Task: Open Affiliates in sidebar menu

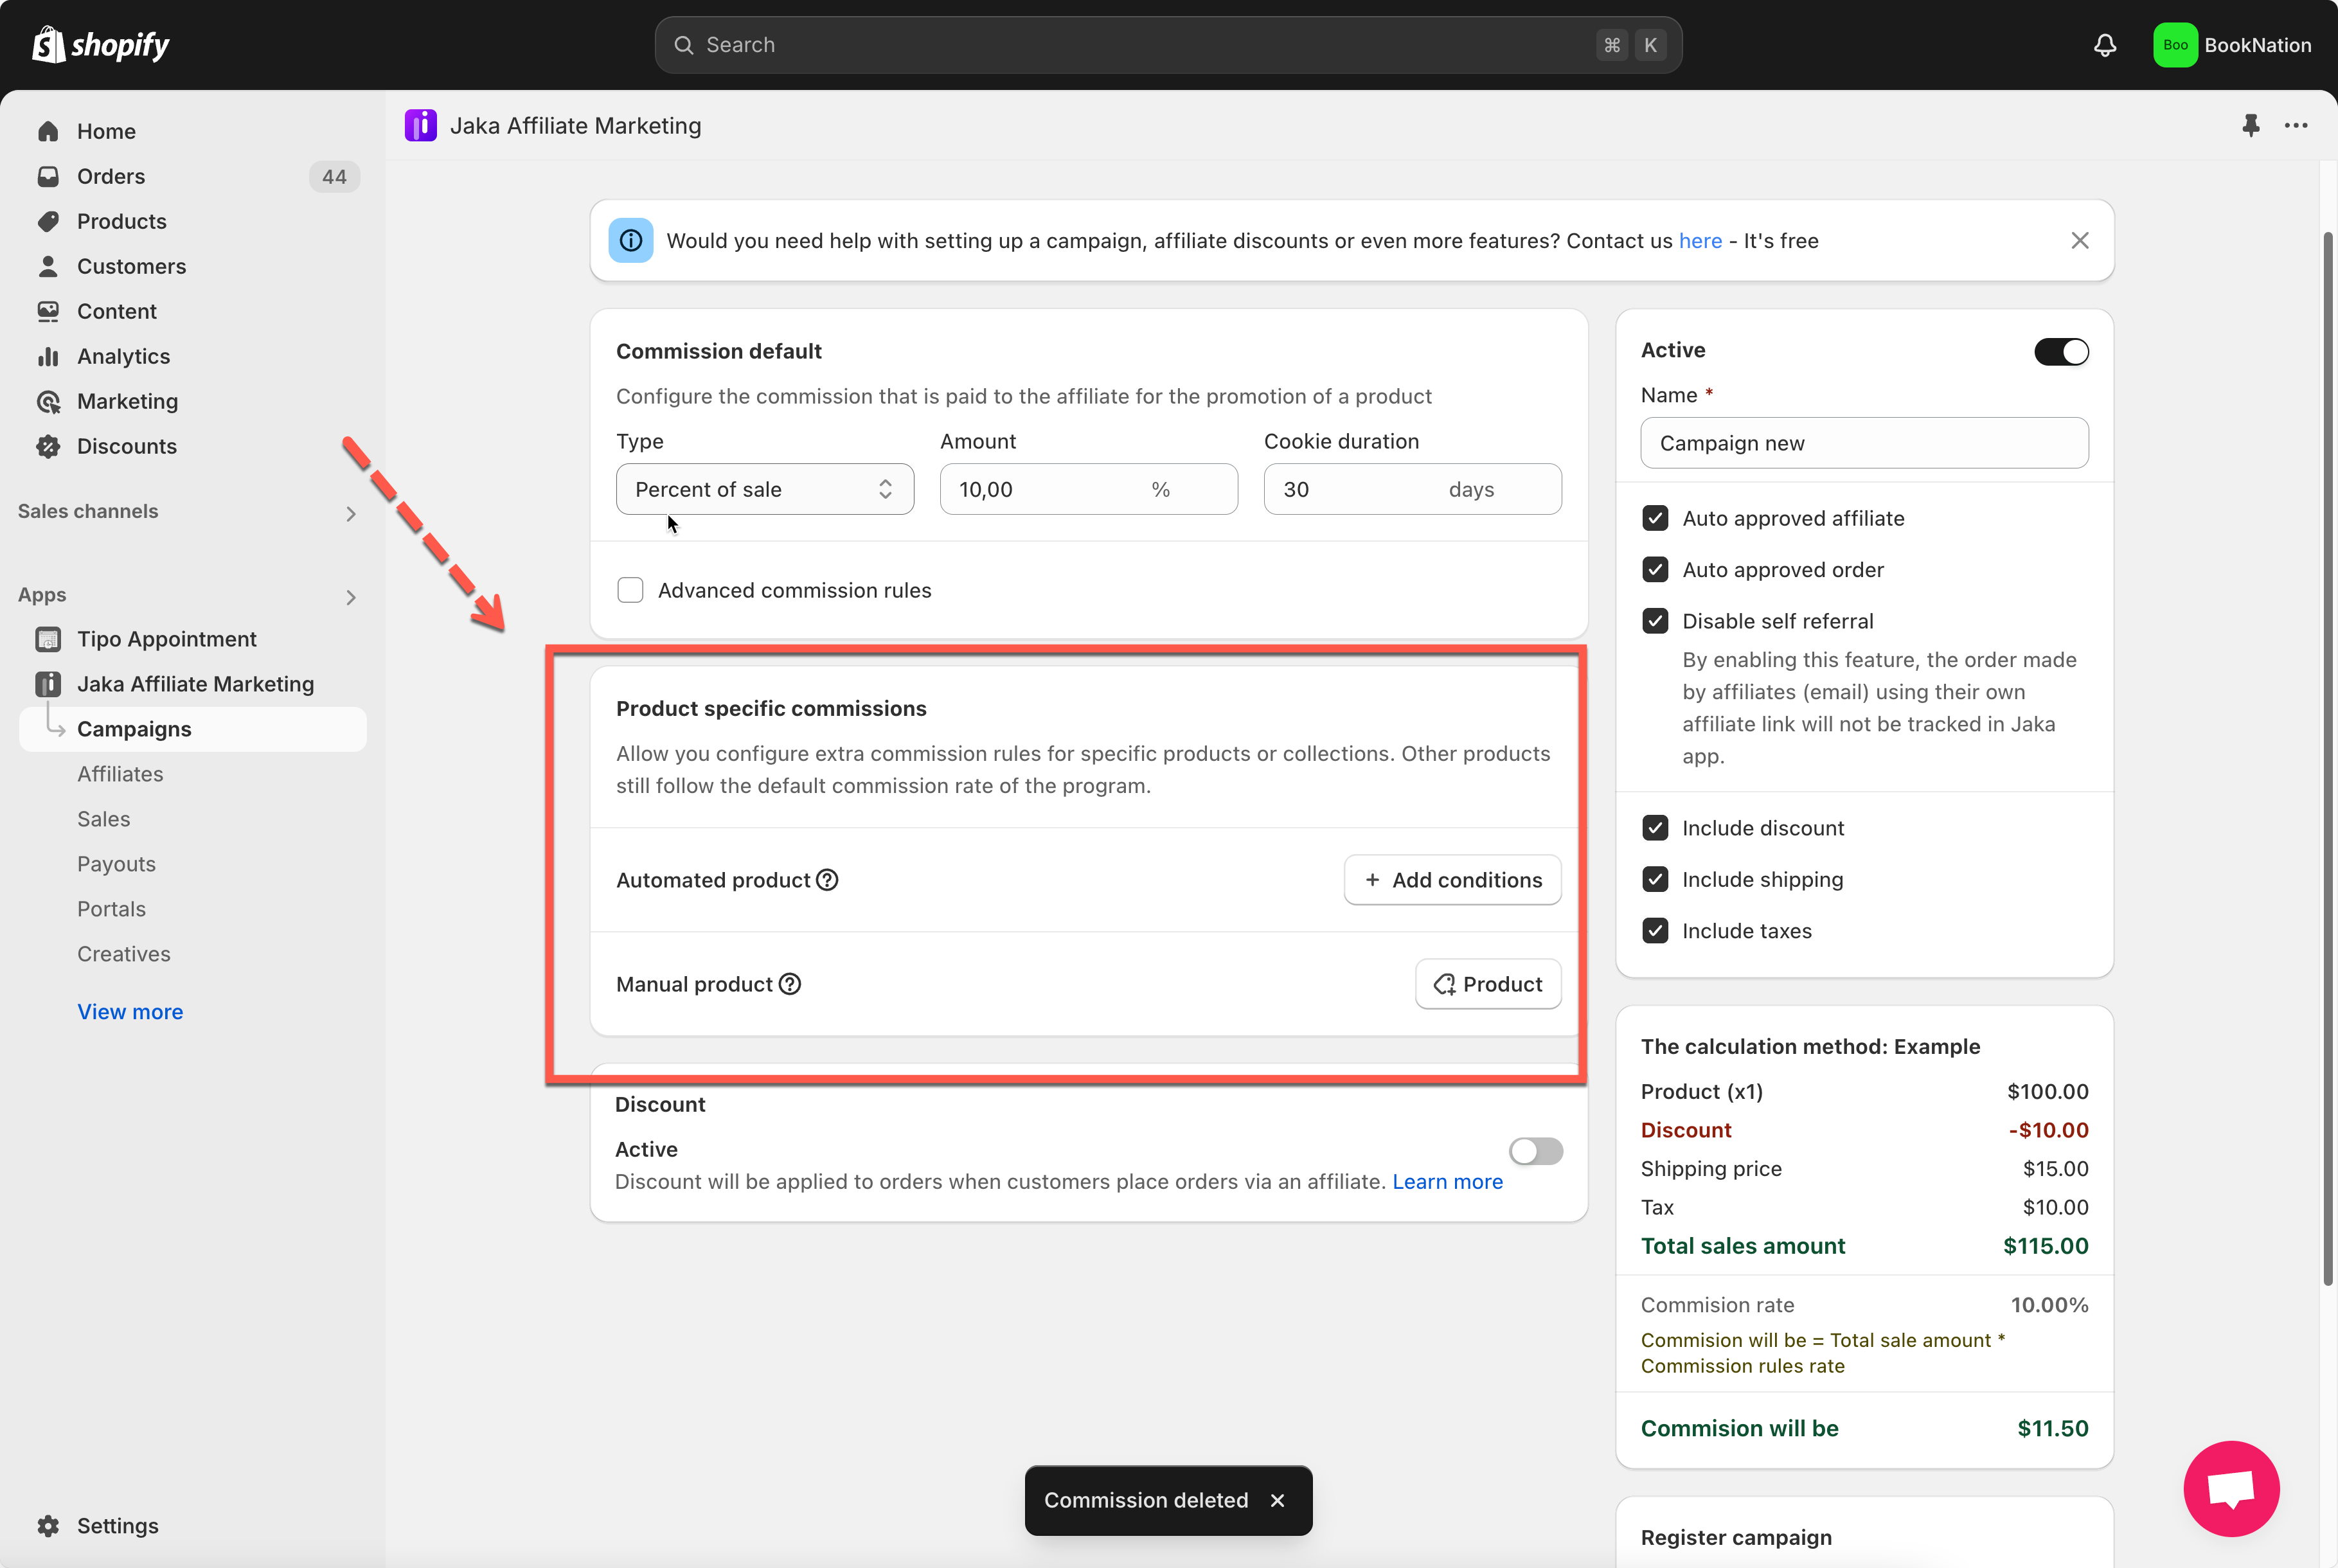Action: 120,774
